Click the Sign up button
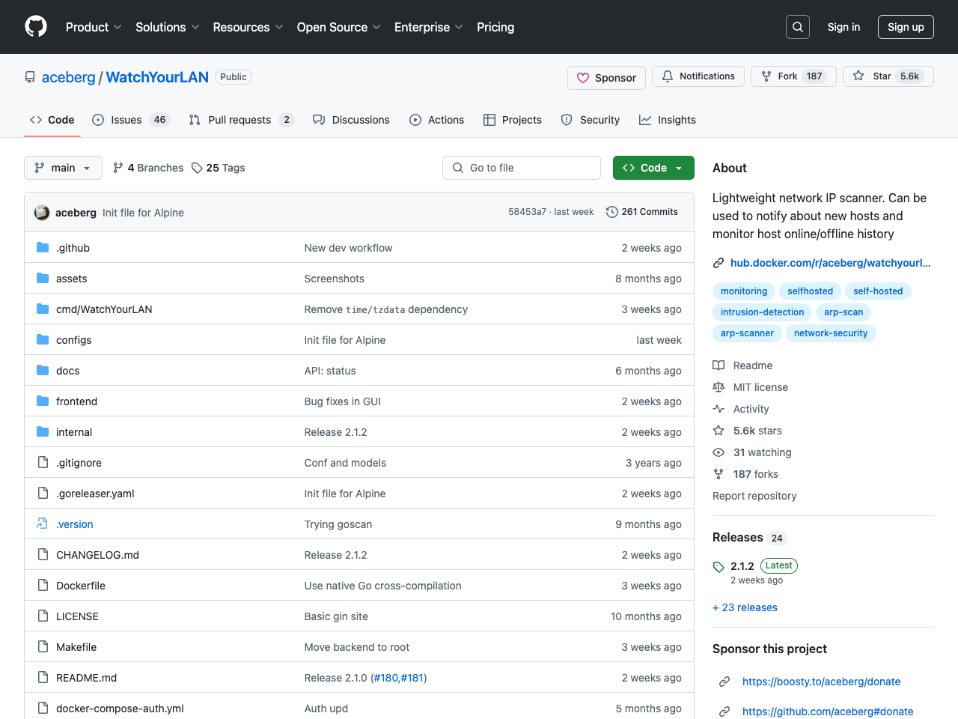 point(906,27)
